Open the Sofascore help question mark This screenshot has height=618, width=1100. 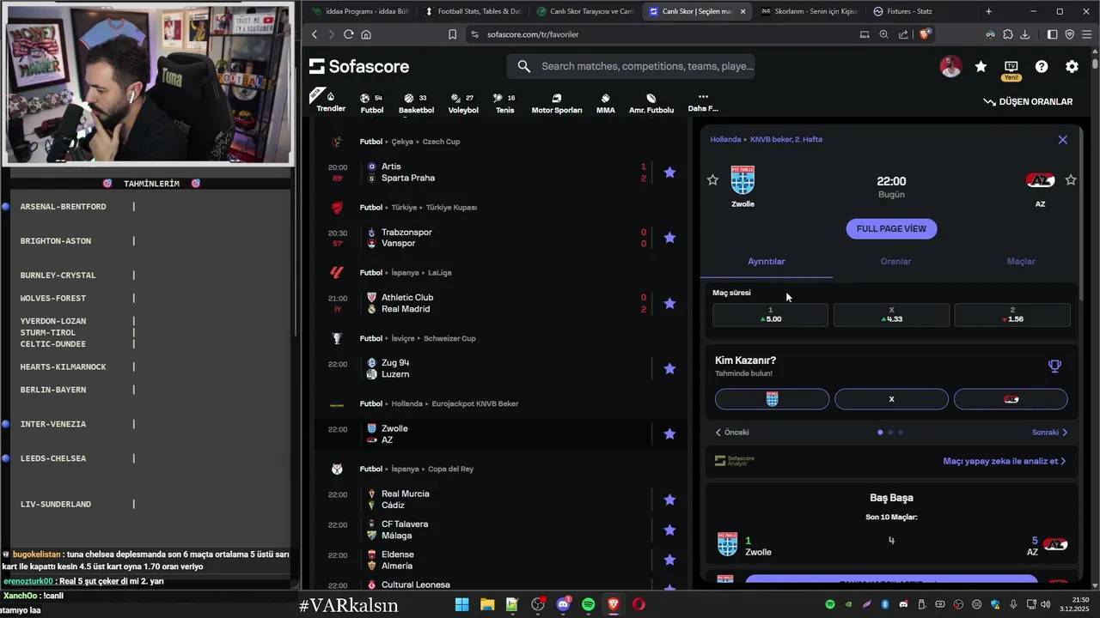(1042, 66)
